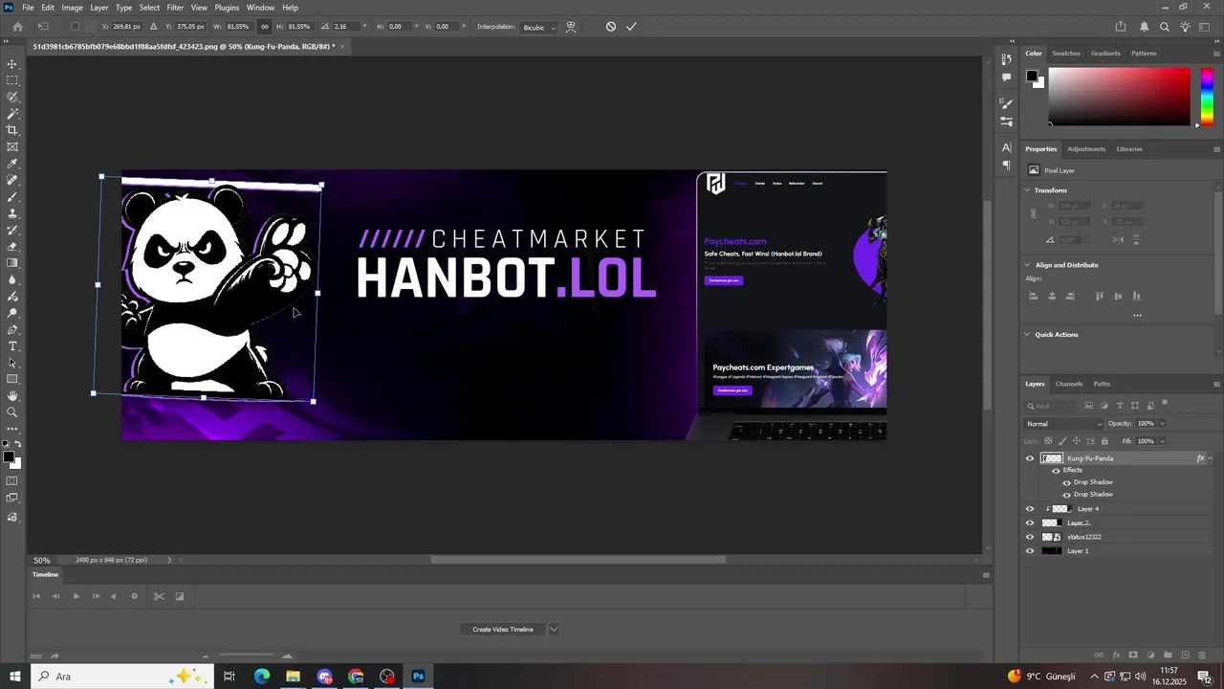Open the Image menu

73,8
